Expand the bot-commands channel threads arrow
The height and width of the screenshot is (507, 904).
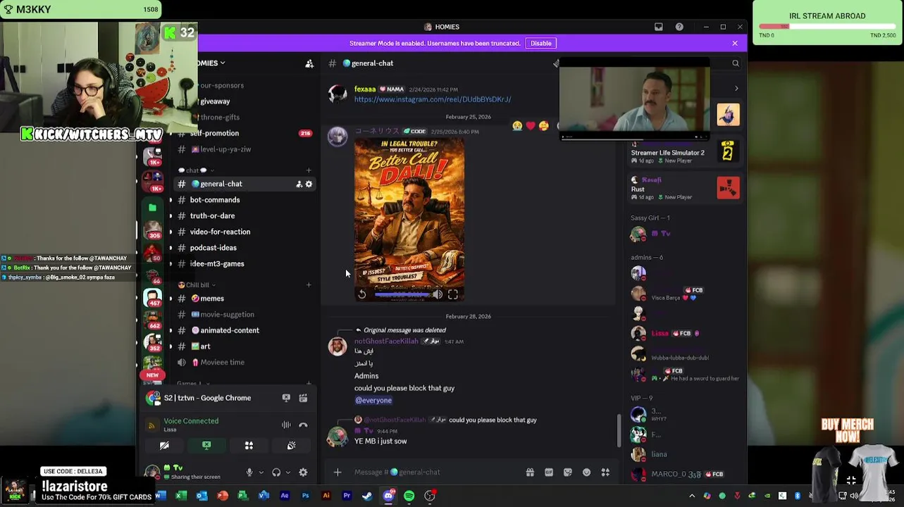171,200
